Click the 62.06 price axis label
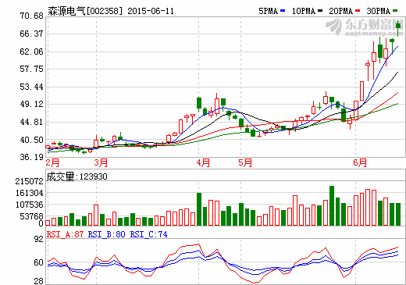The image size is (406, 285). [x=31, y=52]
